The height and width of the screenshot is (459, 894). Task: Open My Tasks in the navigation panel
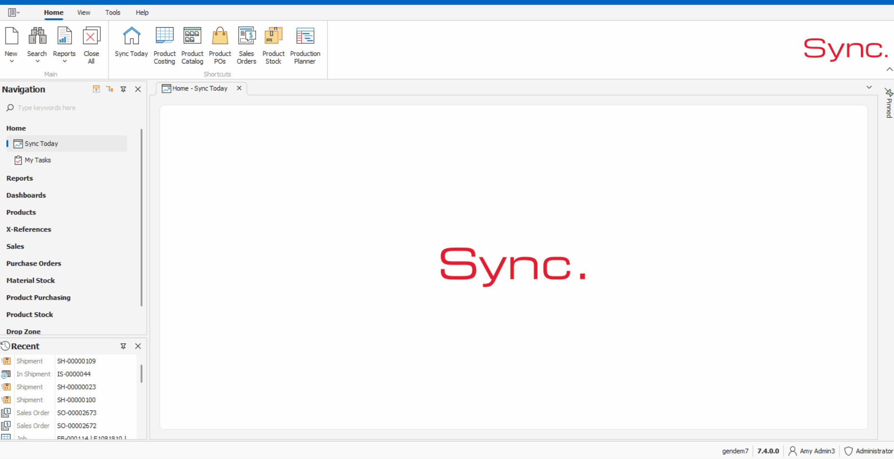(x=38, y=160)
